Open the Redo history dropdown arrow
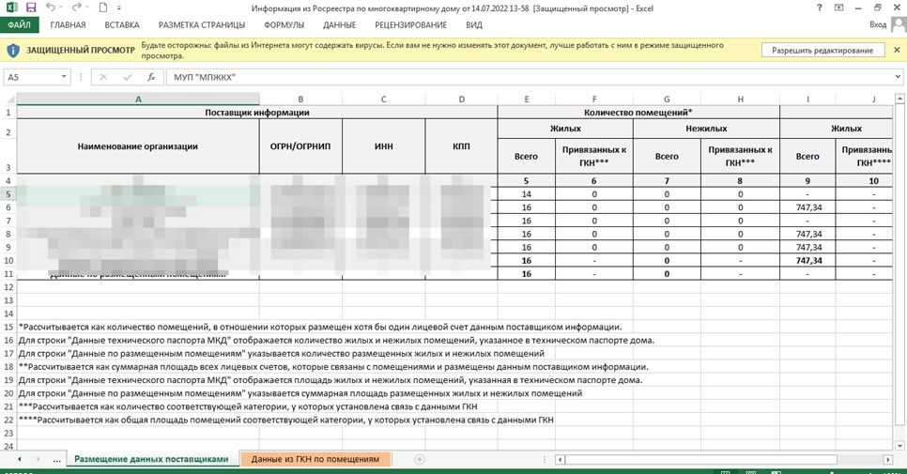This screenshot has width=907, height=474. point(88,8)
